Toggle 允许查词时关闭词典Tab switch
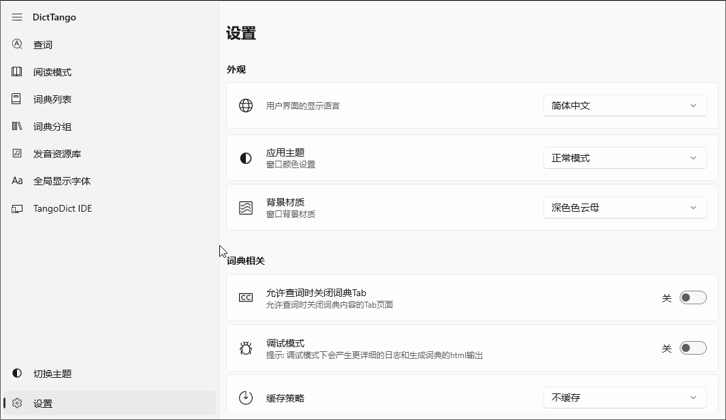This screenshot has width=726, height=420. tap(693, 297)
